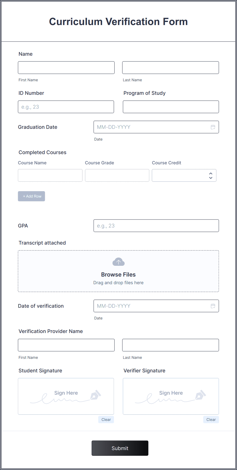This screenshot has height=470, width=237.
Task: Clear the Student Signature
Action: 106,419
